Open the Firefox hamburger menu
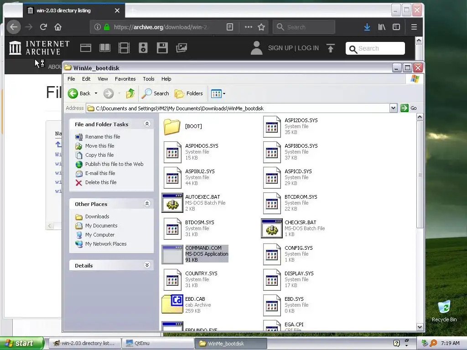This screenshot has height=350, width=467. [x=414, y=27]
